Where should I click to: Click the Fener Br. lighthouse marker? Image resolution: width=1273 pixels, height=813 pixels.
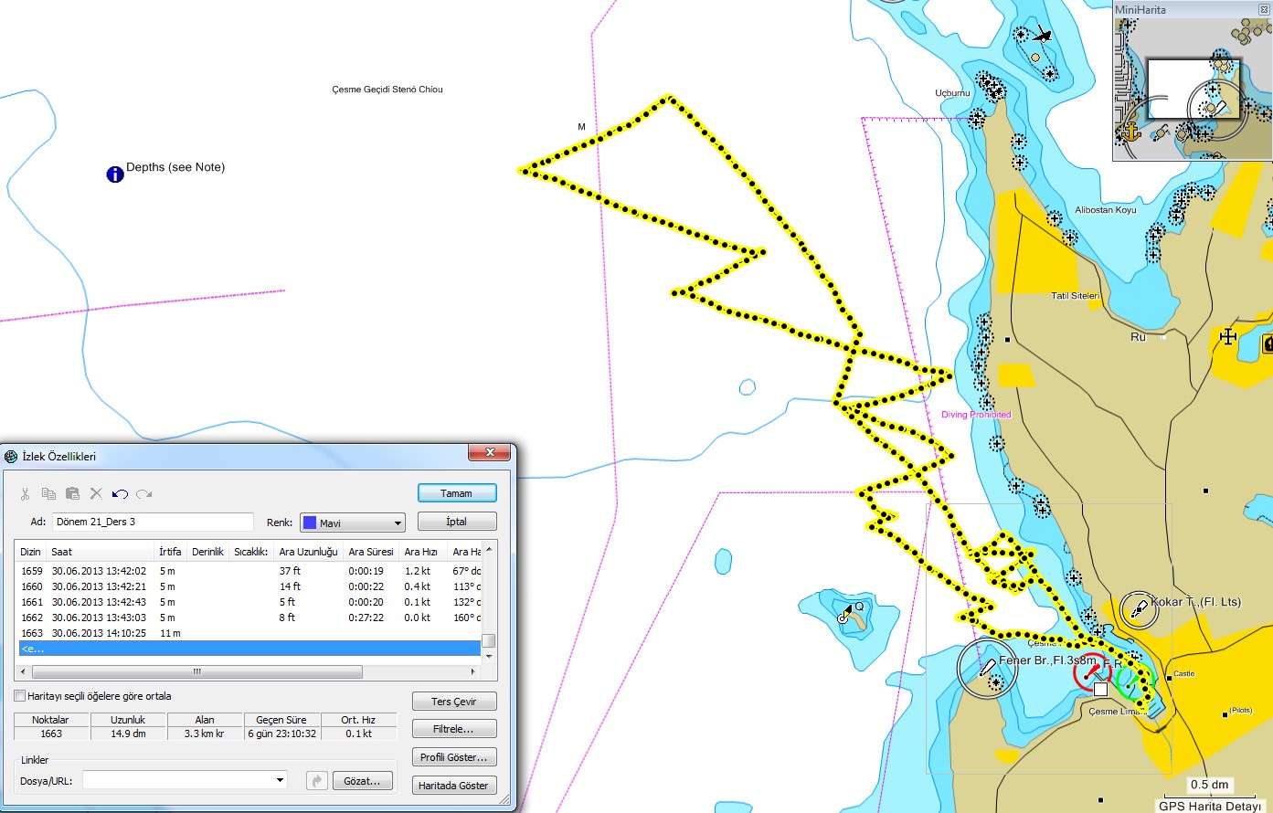point(987,669)
